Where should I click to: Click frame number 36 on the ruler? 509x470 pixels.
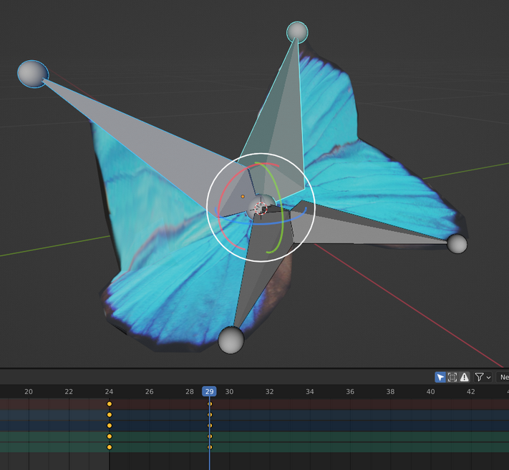pos(350,391)
